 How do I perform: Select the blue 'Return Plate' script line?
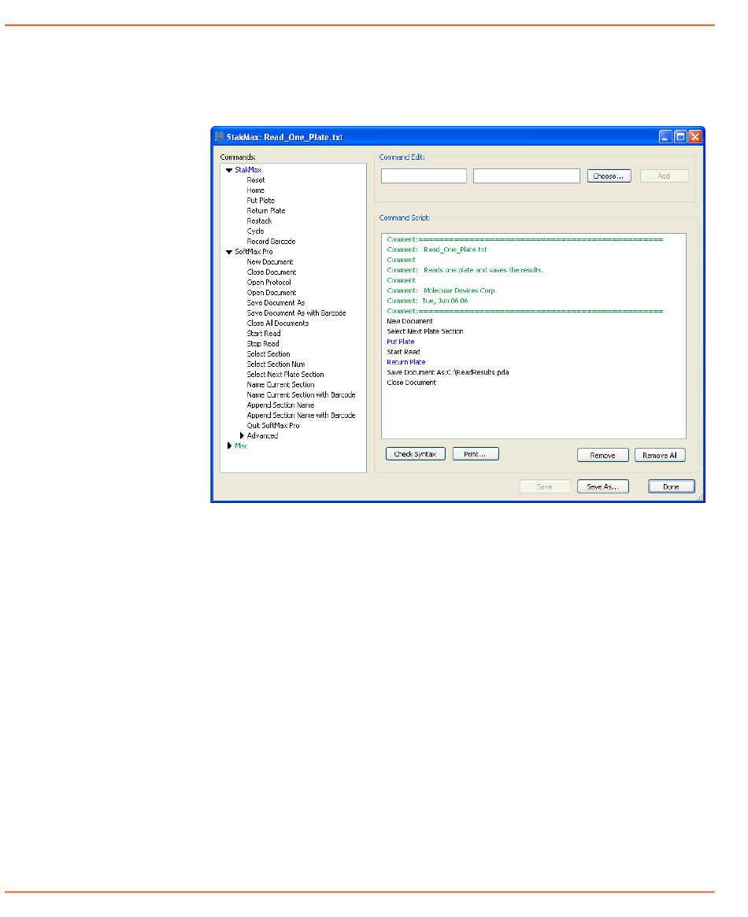click(x=405, y=362)
